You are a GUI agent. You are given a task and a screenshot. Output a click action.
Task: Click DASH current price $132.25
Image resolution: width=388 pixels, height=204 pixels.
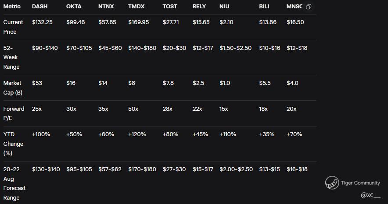coord(42,22)
